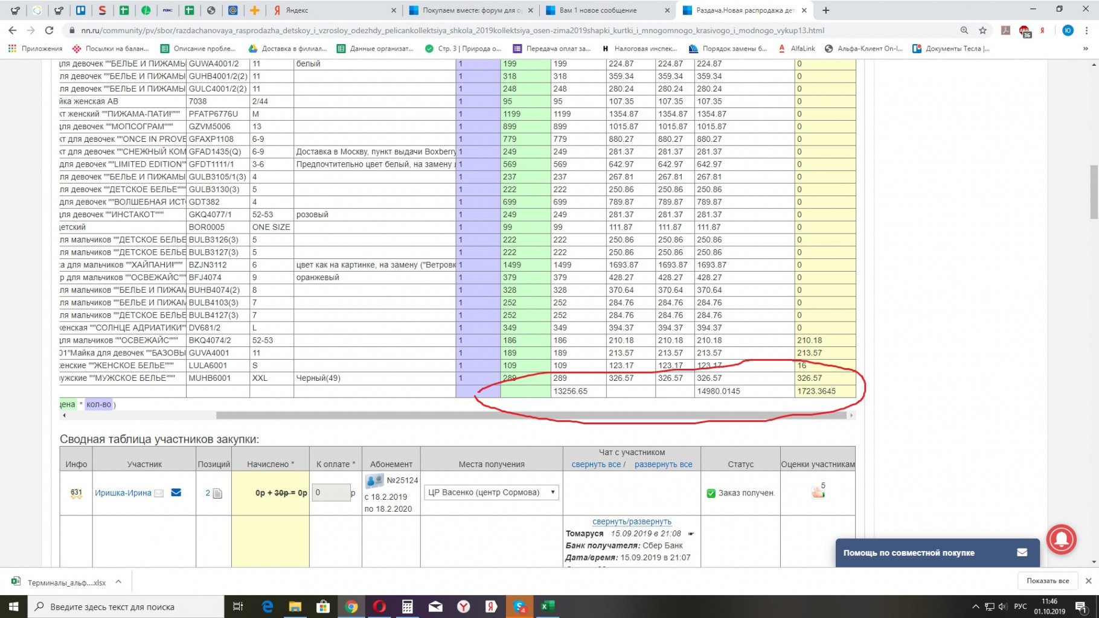This screenshot has width=1099, height=618.
Task: Open the Chrome profile avatar
Action: coord(1068,30)
